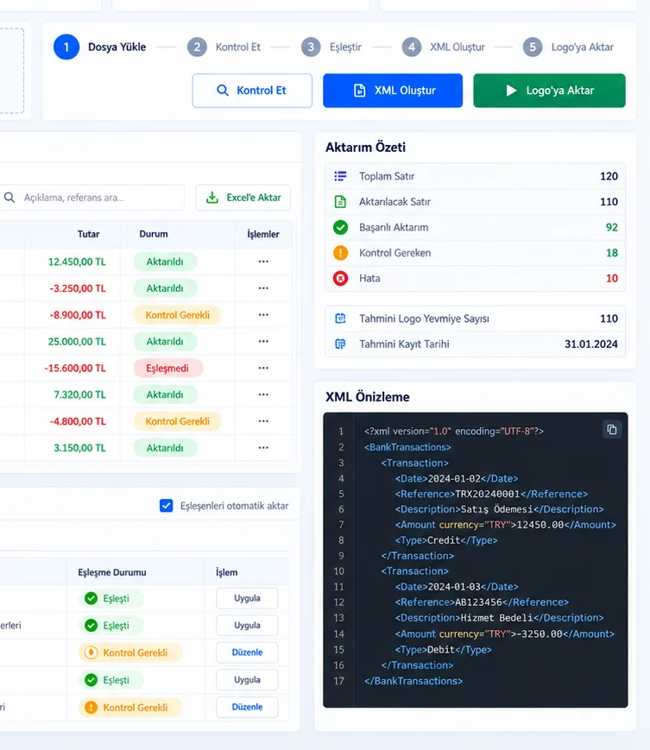Click Uygula in the second Eşleşti row
This screenshot has height=750, width=650.
pos(247,625)
